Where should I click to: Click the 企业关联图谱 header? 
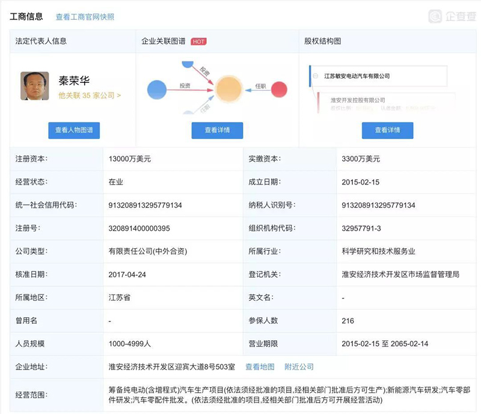[163, 41]
